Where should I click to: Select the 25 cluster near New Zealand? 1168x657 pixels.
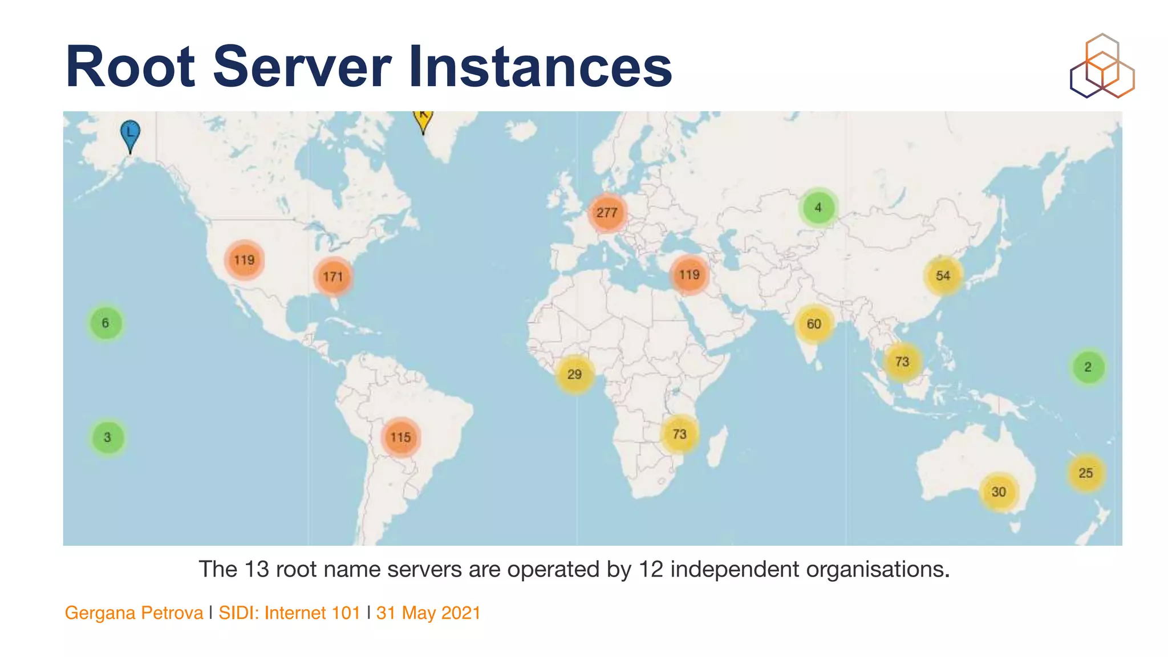click(1086, 473)
